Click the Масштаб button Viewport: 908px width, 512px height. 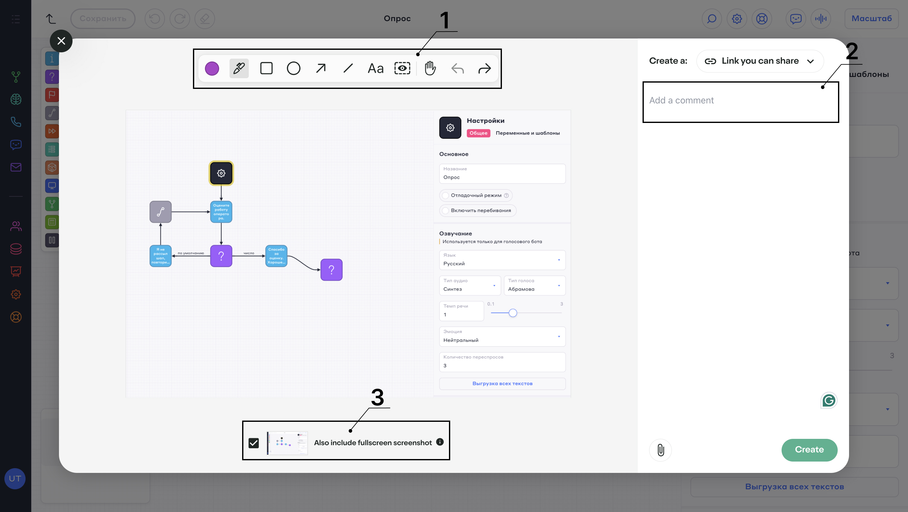coord(871,19)
